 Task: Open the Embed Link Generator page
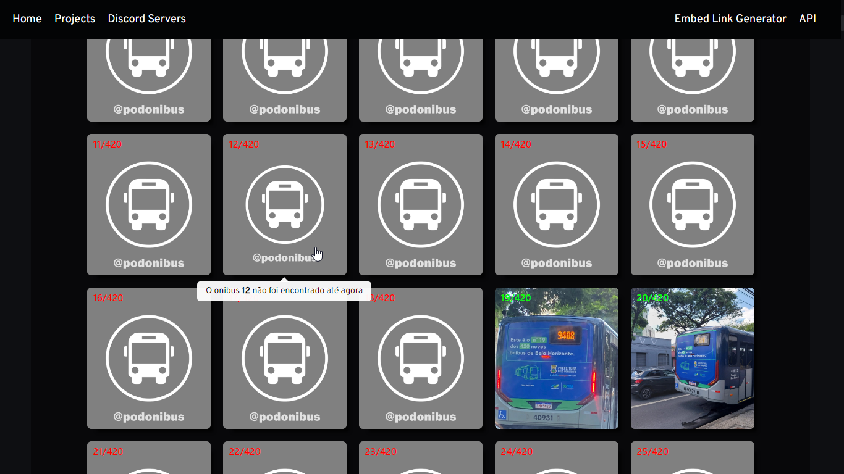(730, 19)
